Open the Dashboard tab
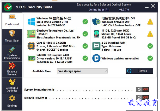This screenshot has height=111, width=160. pyautogui.click(x=12, y=21)
